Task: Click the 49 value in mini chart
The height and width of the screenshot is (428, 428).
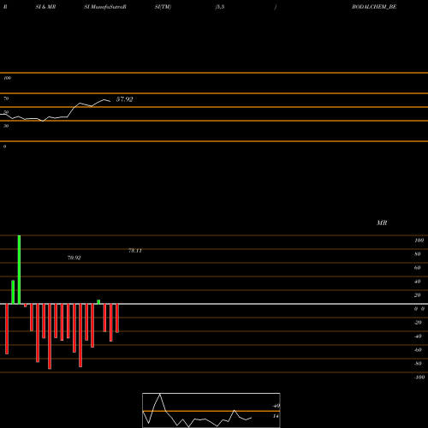Action: pyautogui.click(x=276, y=406)
